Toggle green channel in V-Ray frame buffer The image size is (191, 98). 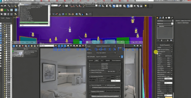pos(62,46)
